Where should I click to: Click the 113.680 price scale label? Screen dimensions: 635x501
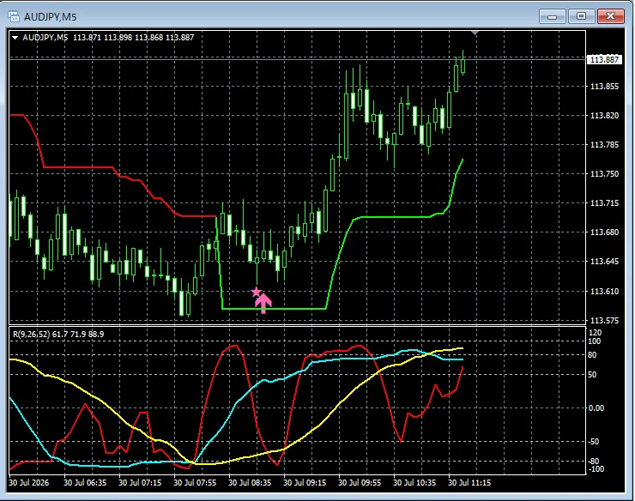coord(604,232)
